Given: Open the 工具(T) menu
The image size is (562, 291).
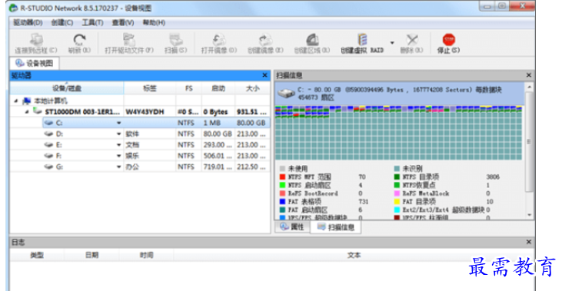Looking at the screenshot, I should [92, 22].
